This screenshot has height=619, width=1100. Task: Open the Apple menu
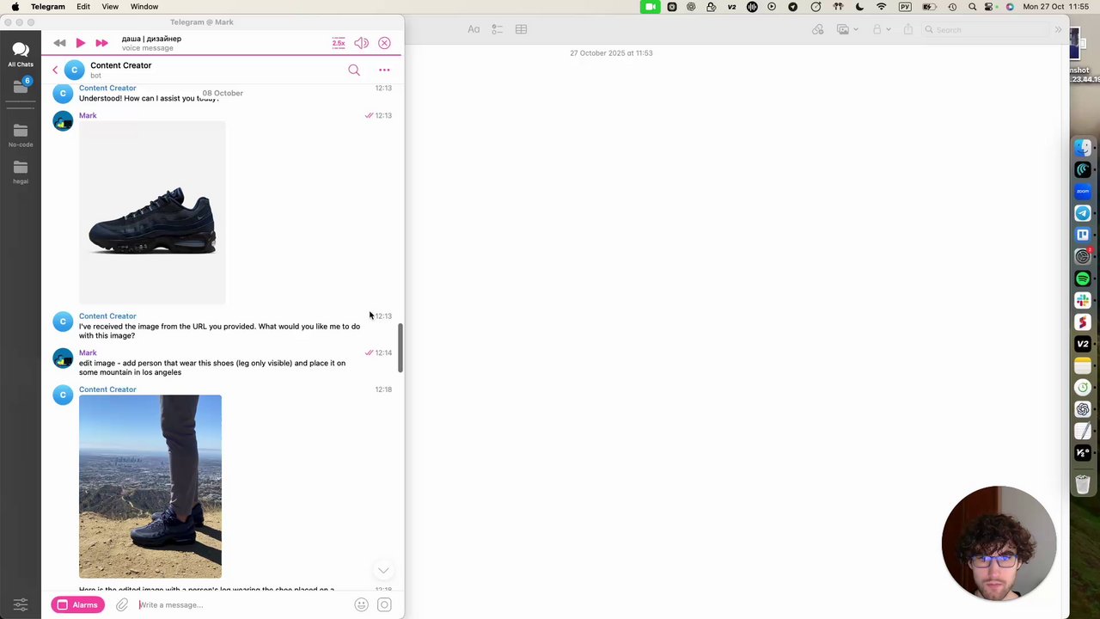click(x=15, y=7)
